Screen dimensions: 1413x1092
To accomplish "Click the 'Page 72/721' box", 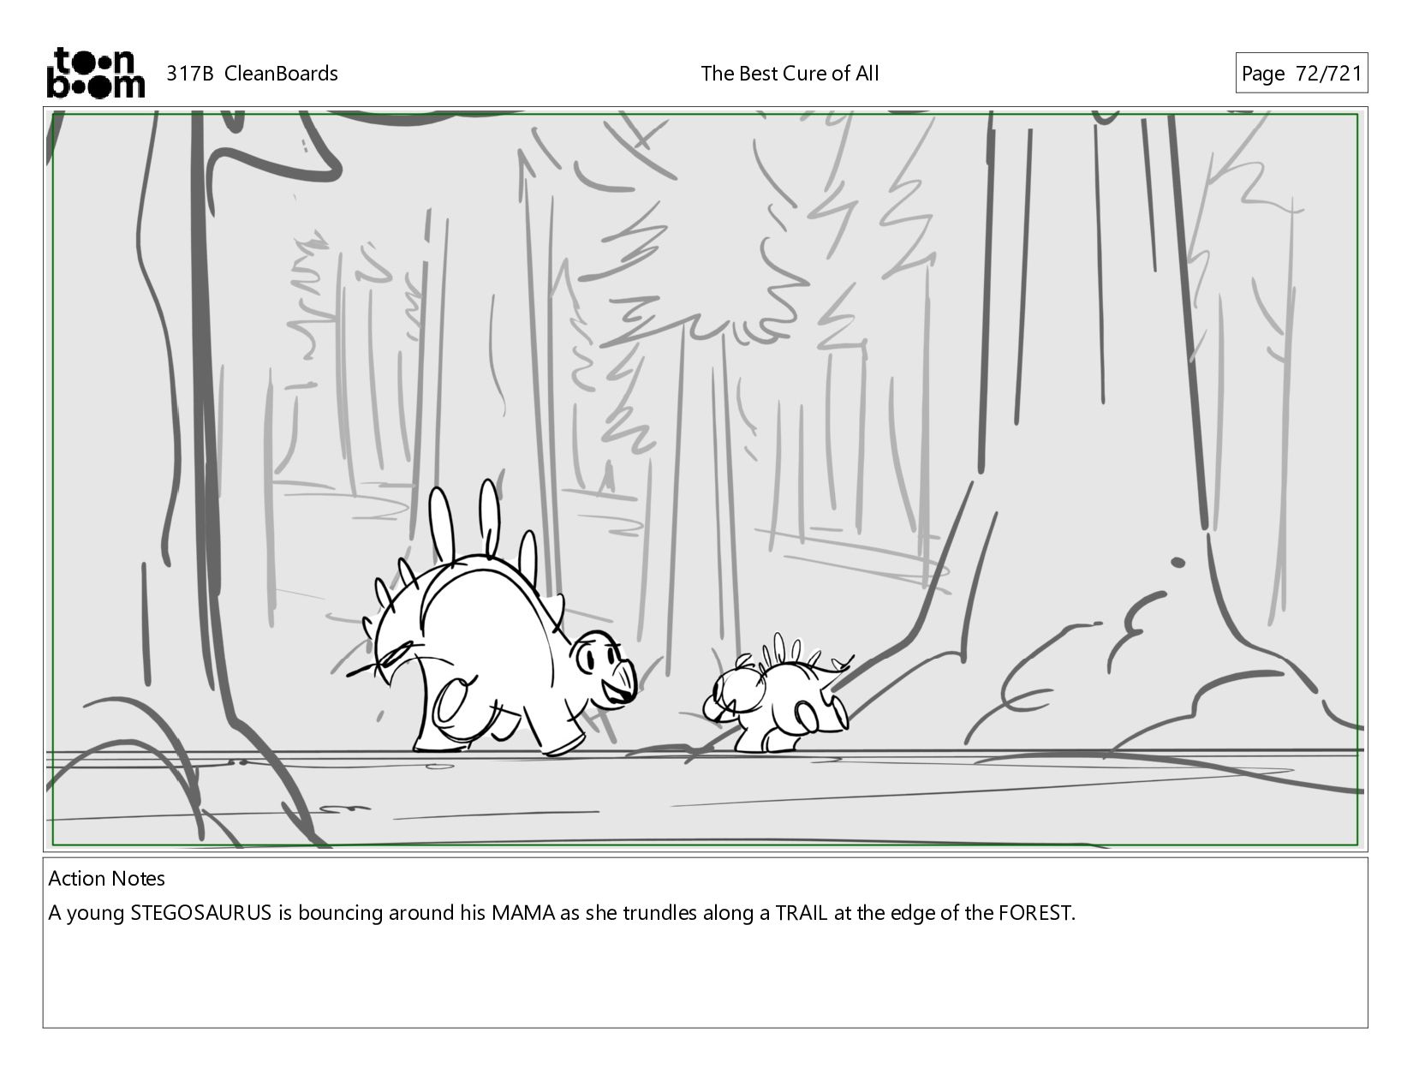I will [1301, 74].
